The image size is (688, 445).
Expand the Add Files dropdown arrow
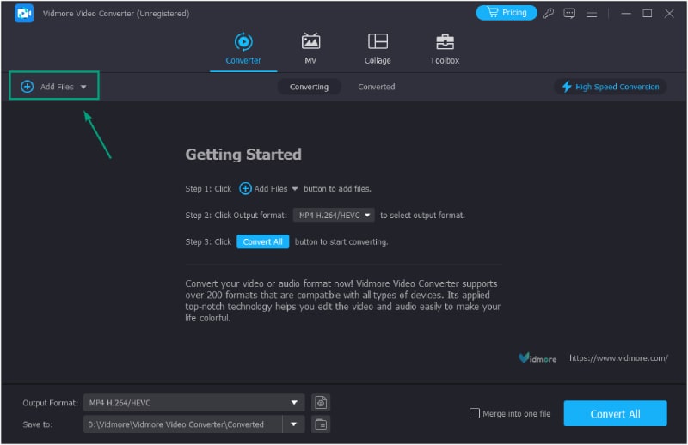[x=83, y=87]
